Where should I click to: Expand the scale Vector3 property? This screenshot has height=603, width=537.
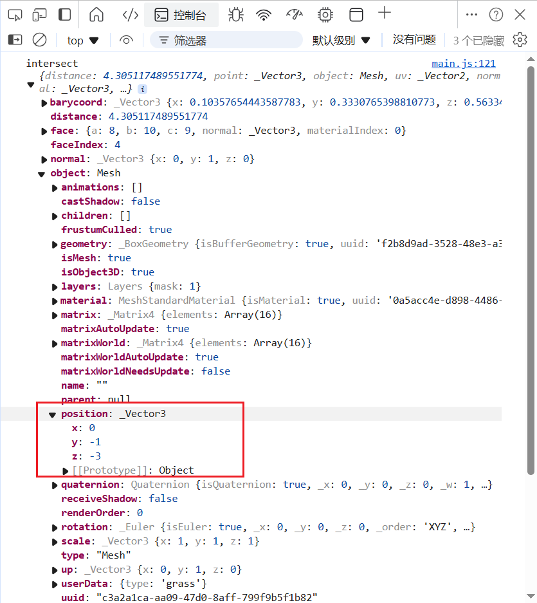pos(55,543)
